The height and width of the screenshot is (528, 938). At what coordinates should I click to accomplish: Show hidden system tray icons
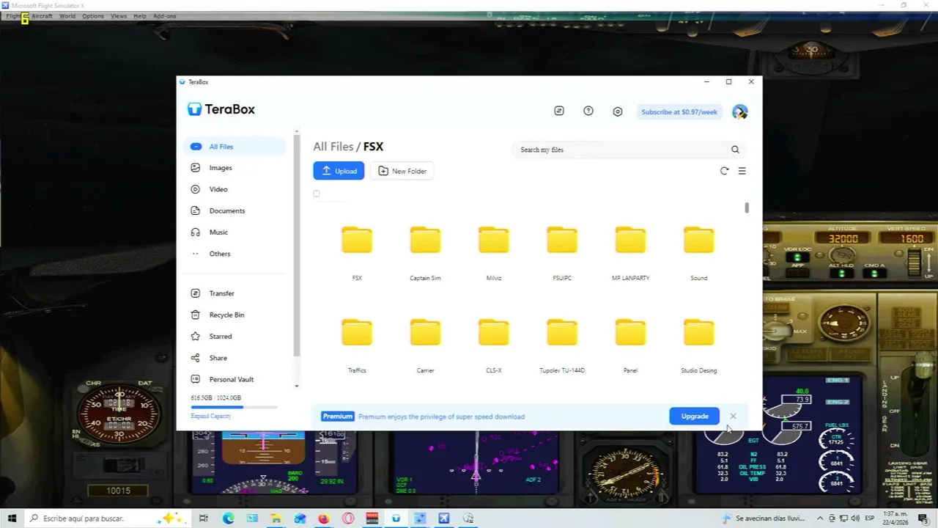point(820,518)
